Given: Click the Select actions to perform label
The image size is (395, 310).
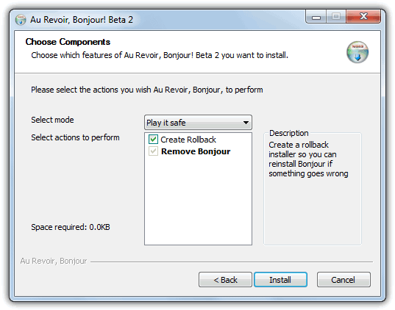Looking at the screenshot, I should (x=75, y=137).
